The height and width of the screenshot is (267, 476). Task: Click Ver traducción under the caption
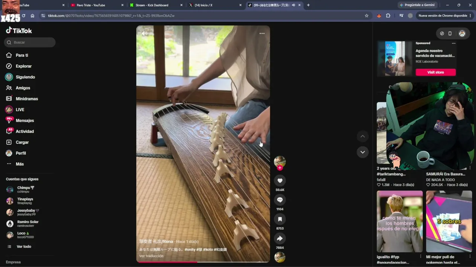point(151,256)
